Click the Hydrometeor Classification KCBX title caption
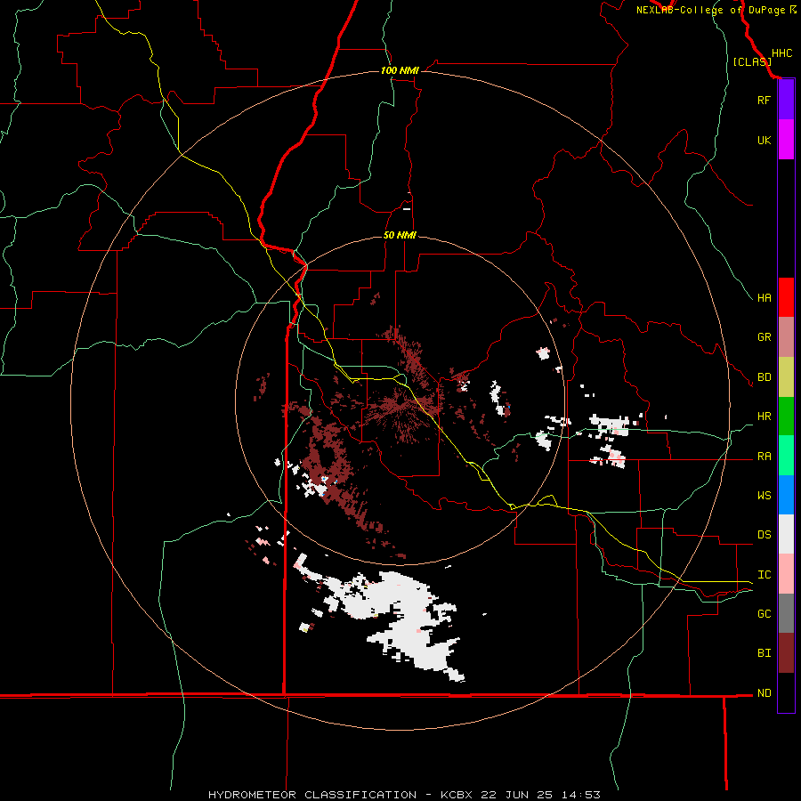The height and width of the screenshot is (801, 801). (x=404, y=795)
